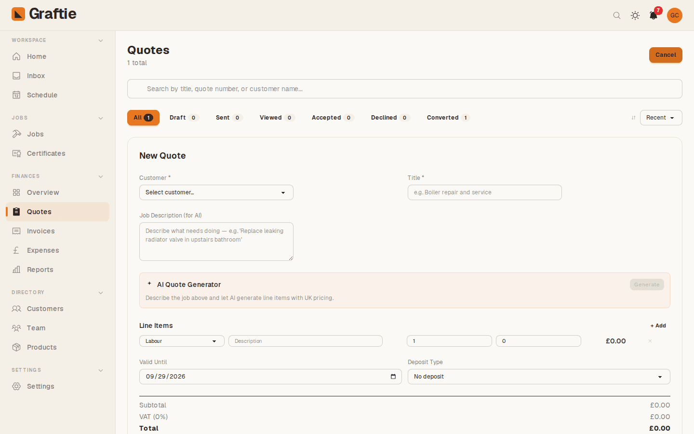The width and height of the screenshot is (694, 434).
Task: Select the Draft quotes tab
Action: (183, 118)
